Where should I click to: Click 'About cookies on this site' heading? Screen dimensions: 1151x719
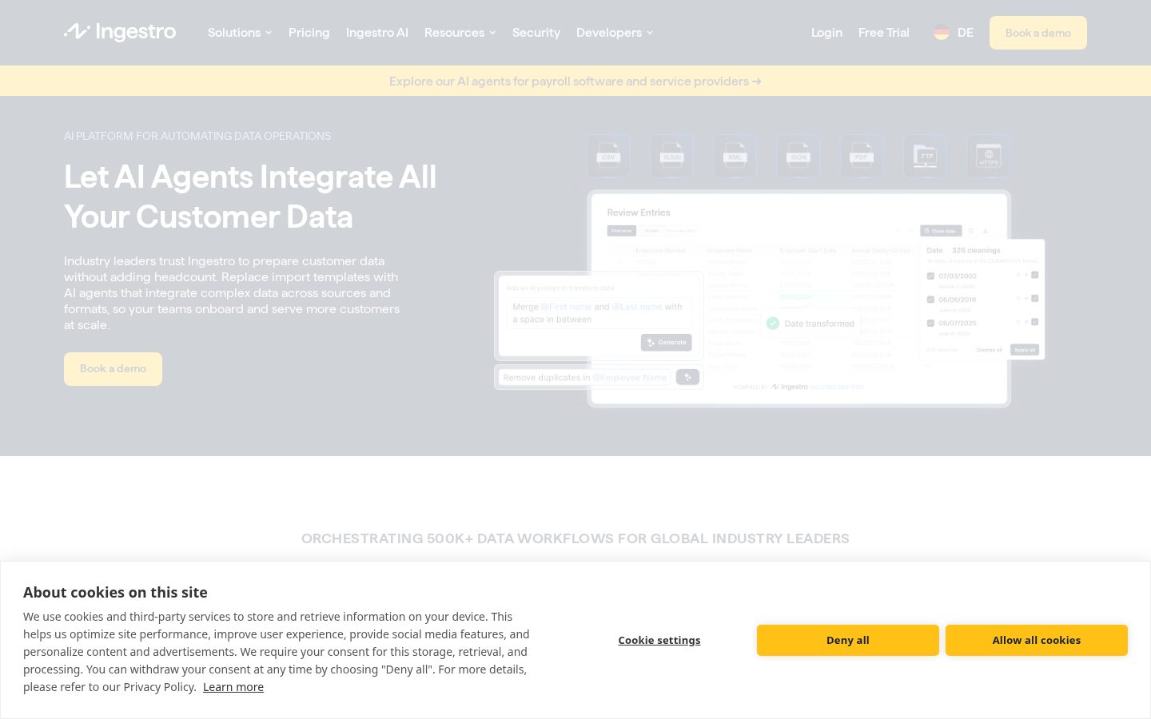(x=115, y=592)
